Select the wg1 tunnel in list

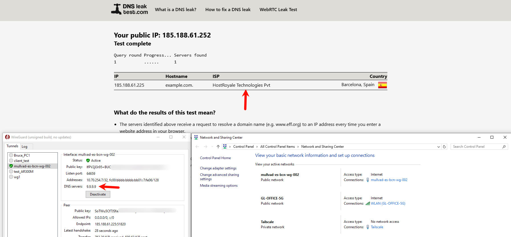click(17, 177)
